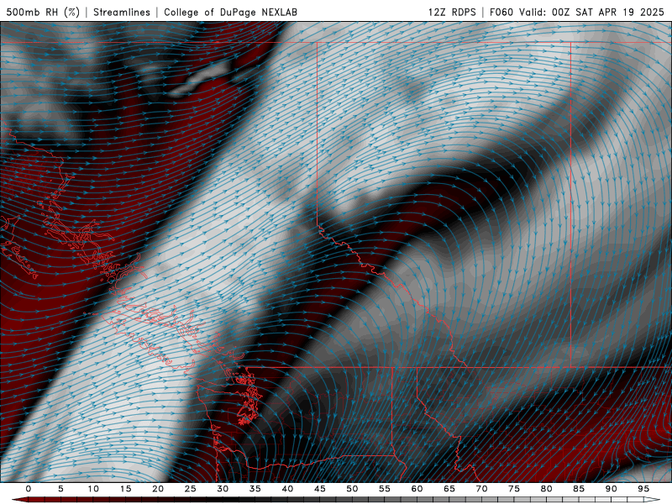
Task: Select the '15' value on the colorbar scale
Action: [125, 489]
